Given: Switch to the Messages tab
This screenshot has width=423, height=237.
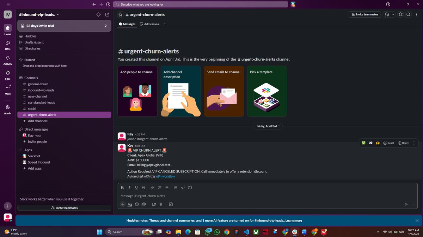Looking at the screenshot, I should (x=127, y=24).
